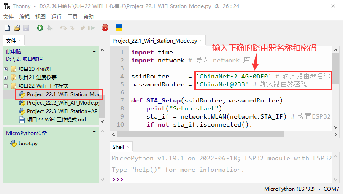Run current script with green play button
The image size is (343, 194).
pyautogui.click(x=40, y=28)
